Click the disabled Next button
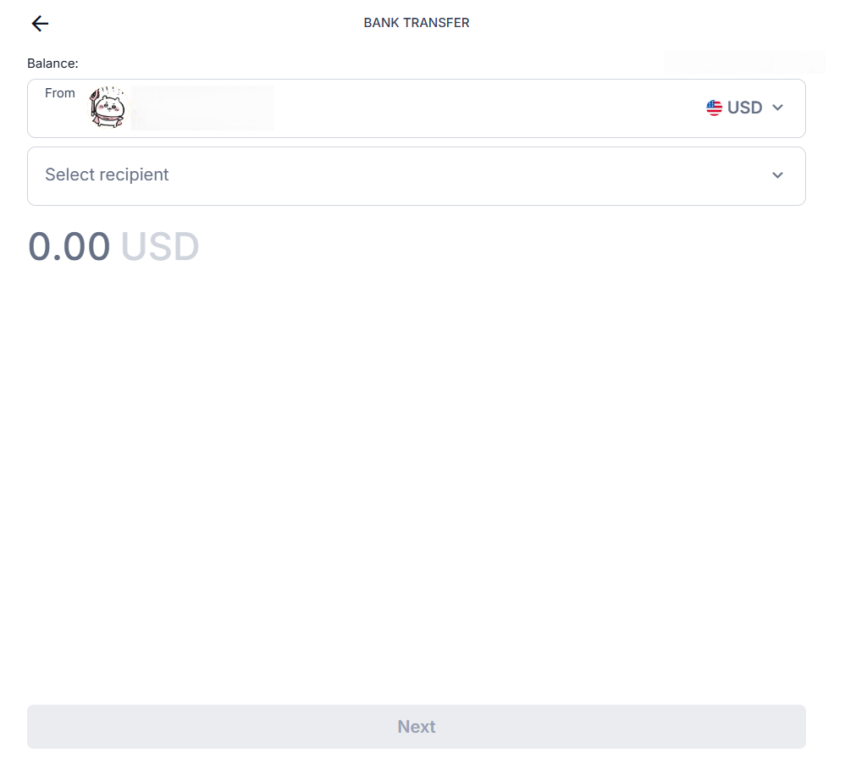856x764 pixels. click(417, 727)
